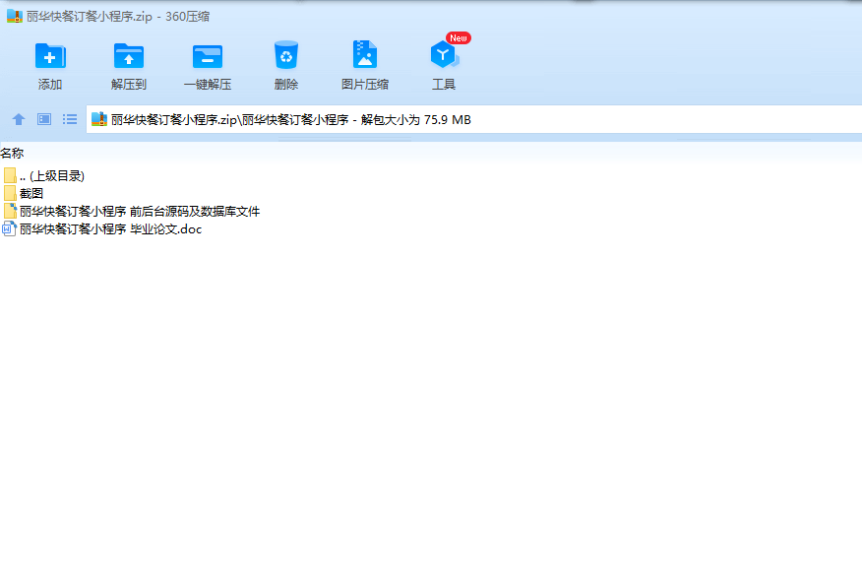
Task: Go up one level with the blue arrow
Action: pyautogui.click(x=19, y=119)
